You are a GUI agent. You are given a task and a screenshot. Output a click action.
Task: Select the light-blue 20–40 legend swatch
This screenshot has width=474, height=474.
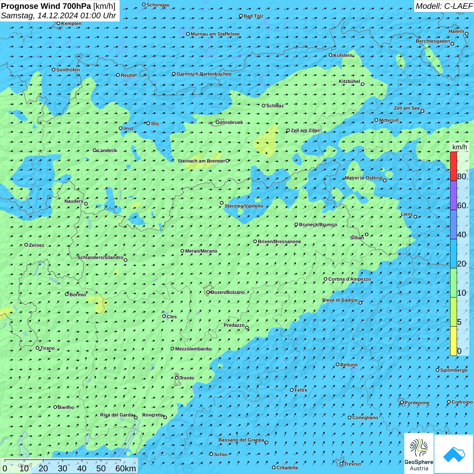pyautogui.click(x=453, y=254)
